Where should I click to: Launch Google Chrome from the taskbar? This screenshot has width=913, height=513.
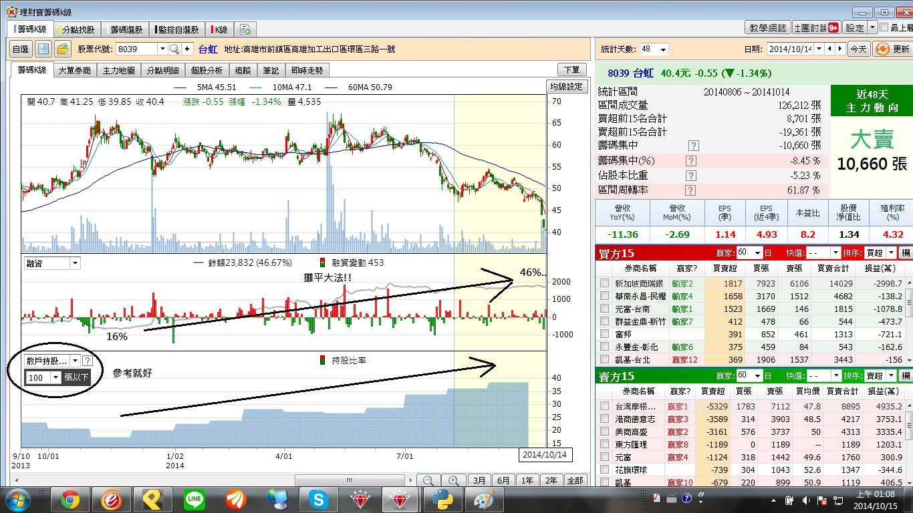click(x=70, y=500)
